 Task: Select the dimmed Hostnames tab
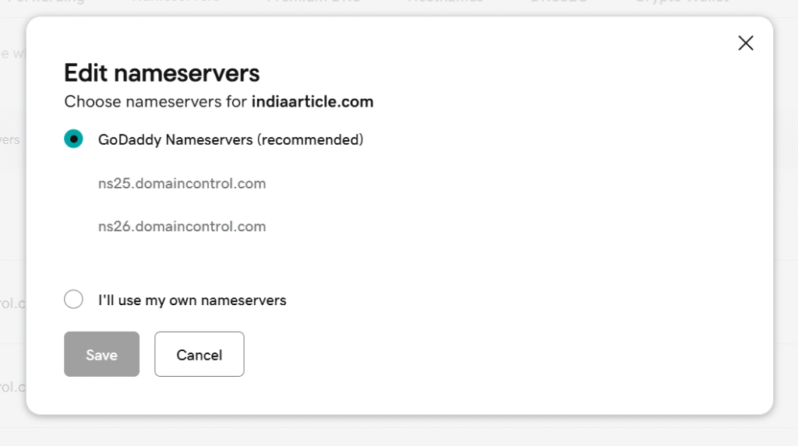coord(445,2)
